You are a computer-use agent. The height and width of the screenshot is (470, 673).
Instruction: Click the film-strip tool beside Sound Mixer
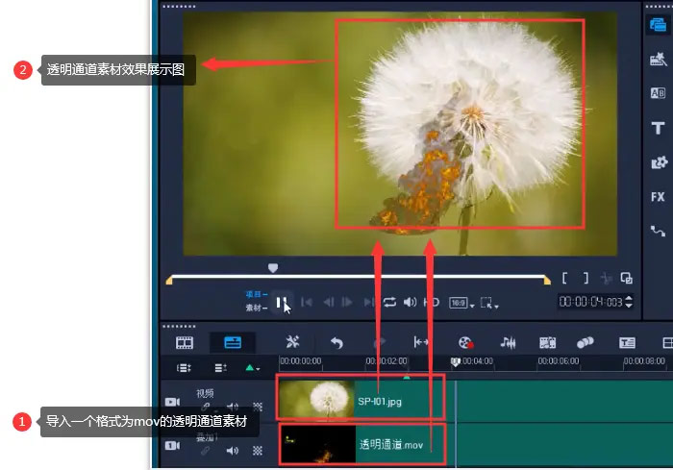click(547, 342)
